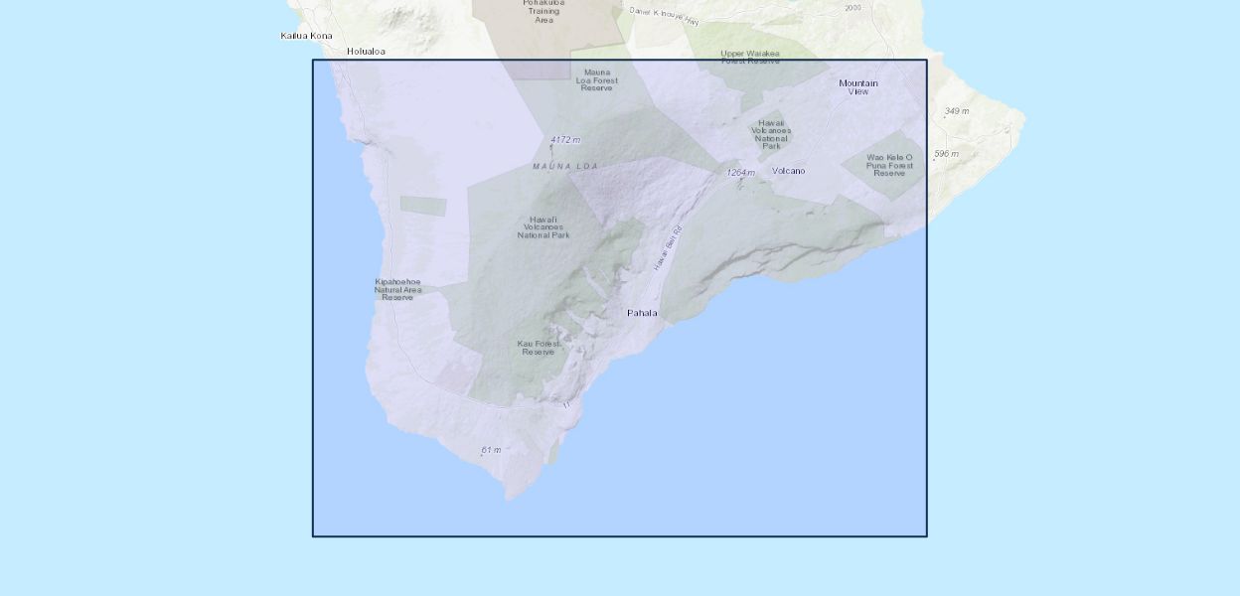
Task: Click the Mauna Loa Forest Reserve label
Action: (596, 79)
